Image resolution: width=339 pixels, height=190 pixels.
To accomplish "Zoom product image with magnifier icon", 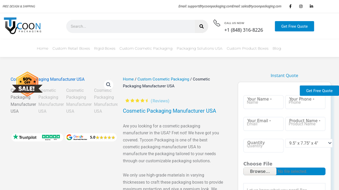I will (x=108, y=84).
